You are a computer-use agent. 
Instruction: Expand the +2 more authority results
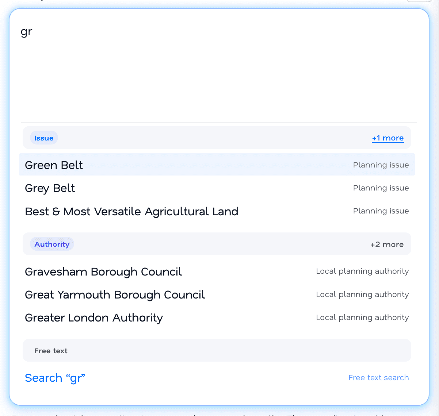tap(387, 244)
